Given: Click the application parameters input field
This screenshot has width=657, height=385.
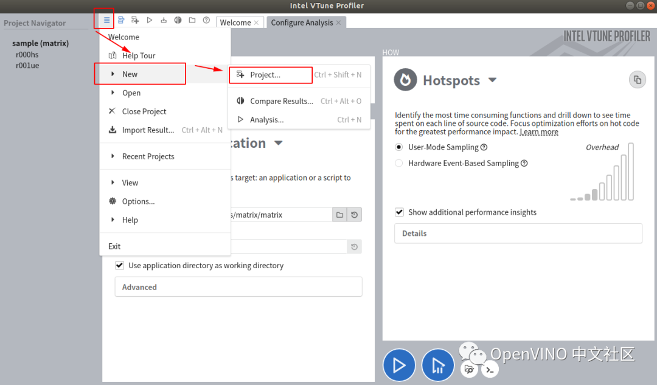Looking at the screenshot, I should [289, 247].
